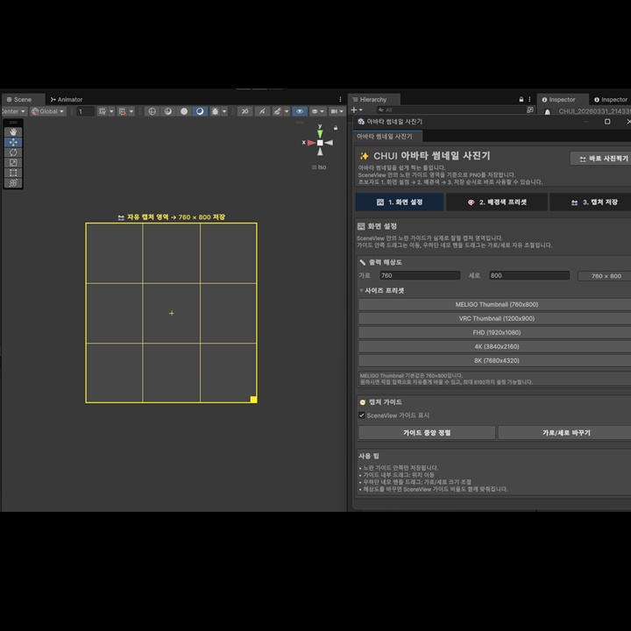631x631 pixels.
Task: Click the Hierarchy search-by-type icon
Action: (530, 110)
